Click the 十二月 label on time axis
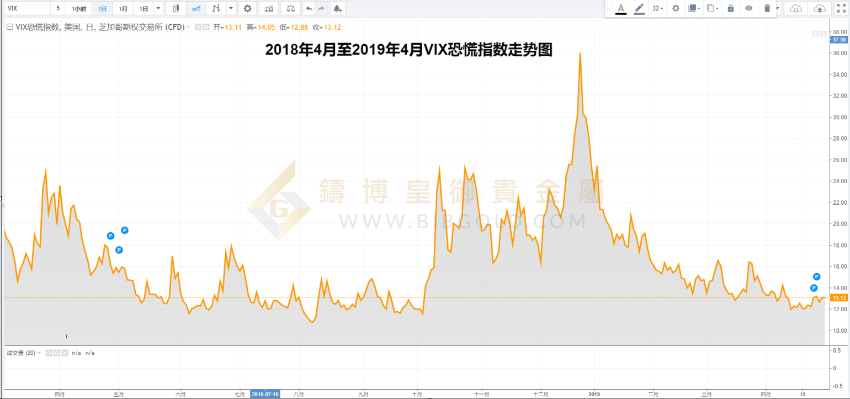The height and width of the screenshot is (399, 850). (541, 394)
